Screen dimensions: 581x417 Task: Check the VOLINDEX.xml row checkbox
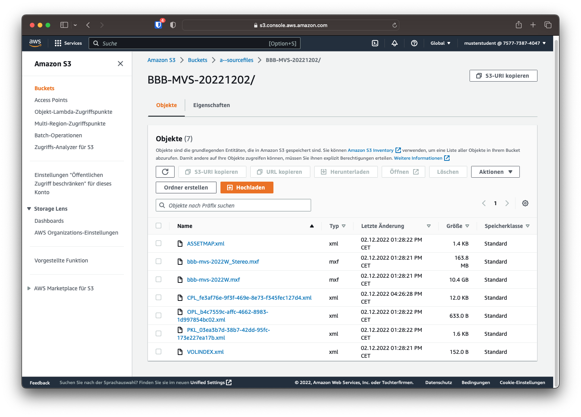[x=158, y=351]
